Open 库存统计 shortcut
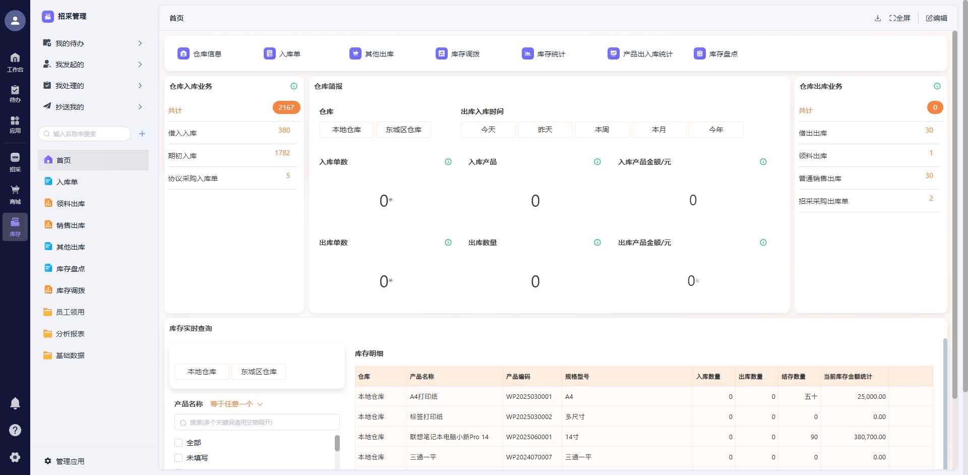Screen dimensions: 968x475 (544, 53)
